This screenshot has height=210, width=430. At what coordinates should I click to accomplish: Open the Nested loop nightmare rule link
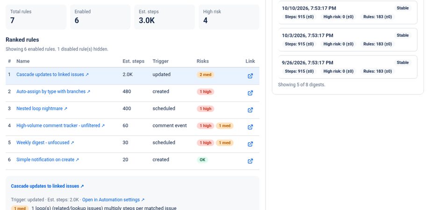pyautogui.click(x=42, y=108)
